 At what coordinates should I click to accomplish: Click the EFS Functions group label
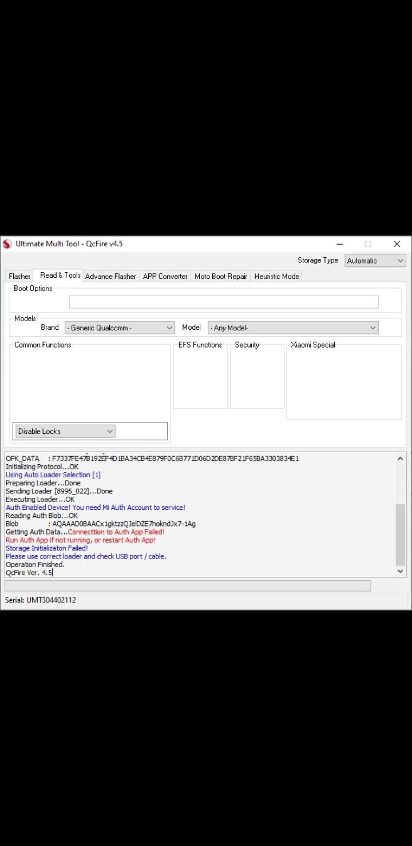pyautogui.click(x=200, y=345)
